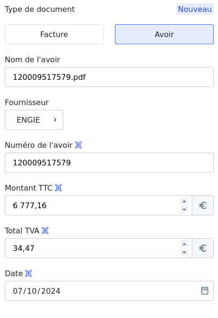Click Nom de l'avoir input field
Screen dimensions: 218x318
tap(109, 77)
